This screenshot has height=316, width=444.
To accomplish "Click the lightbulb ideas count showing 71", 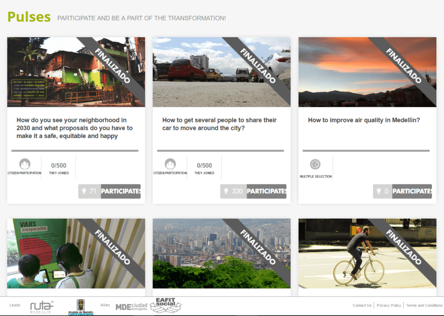I will 89,191.
